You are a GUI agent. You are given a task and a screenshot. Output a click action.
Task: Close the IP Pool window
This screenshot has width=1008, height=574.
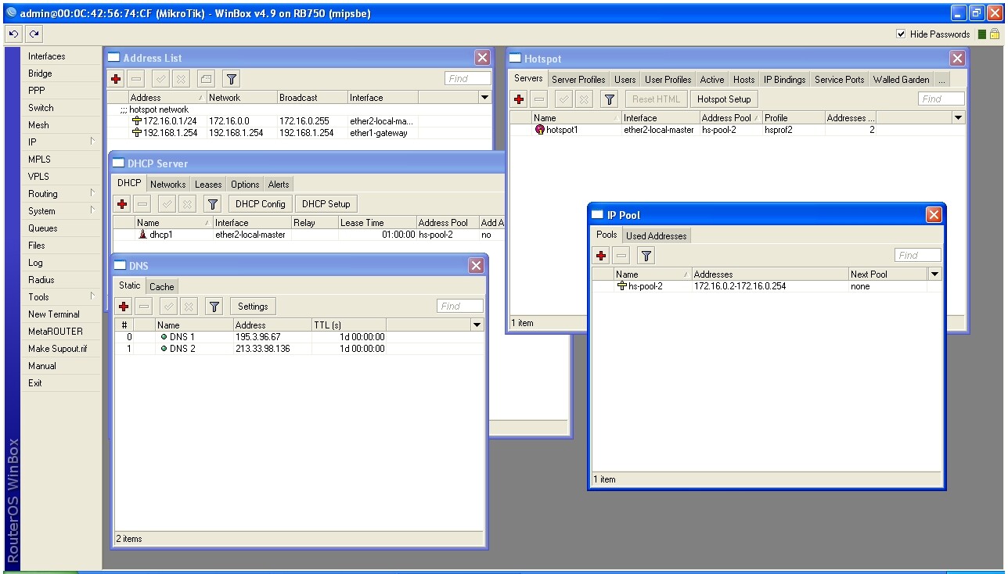(934, 215)
